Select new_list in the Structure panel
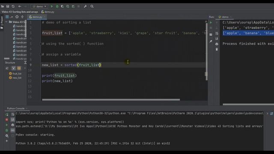Image resolution: width=274 pixels, height=154 pixels. pos(15,78)
